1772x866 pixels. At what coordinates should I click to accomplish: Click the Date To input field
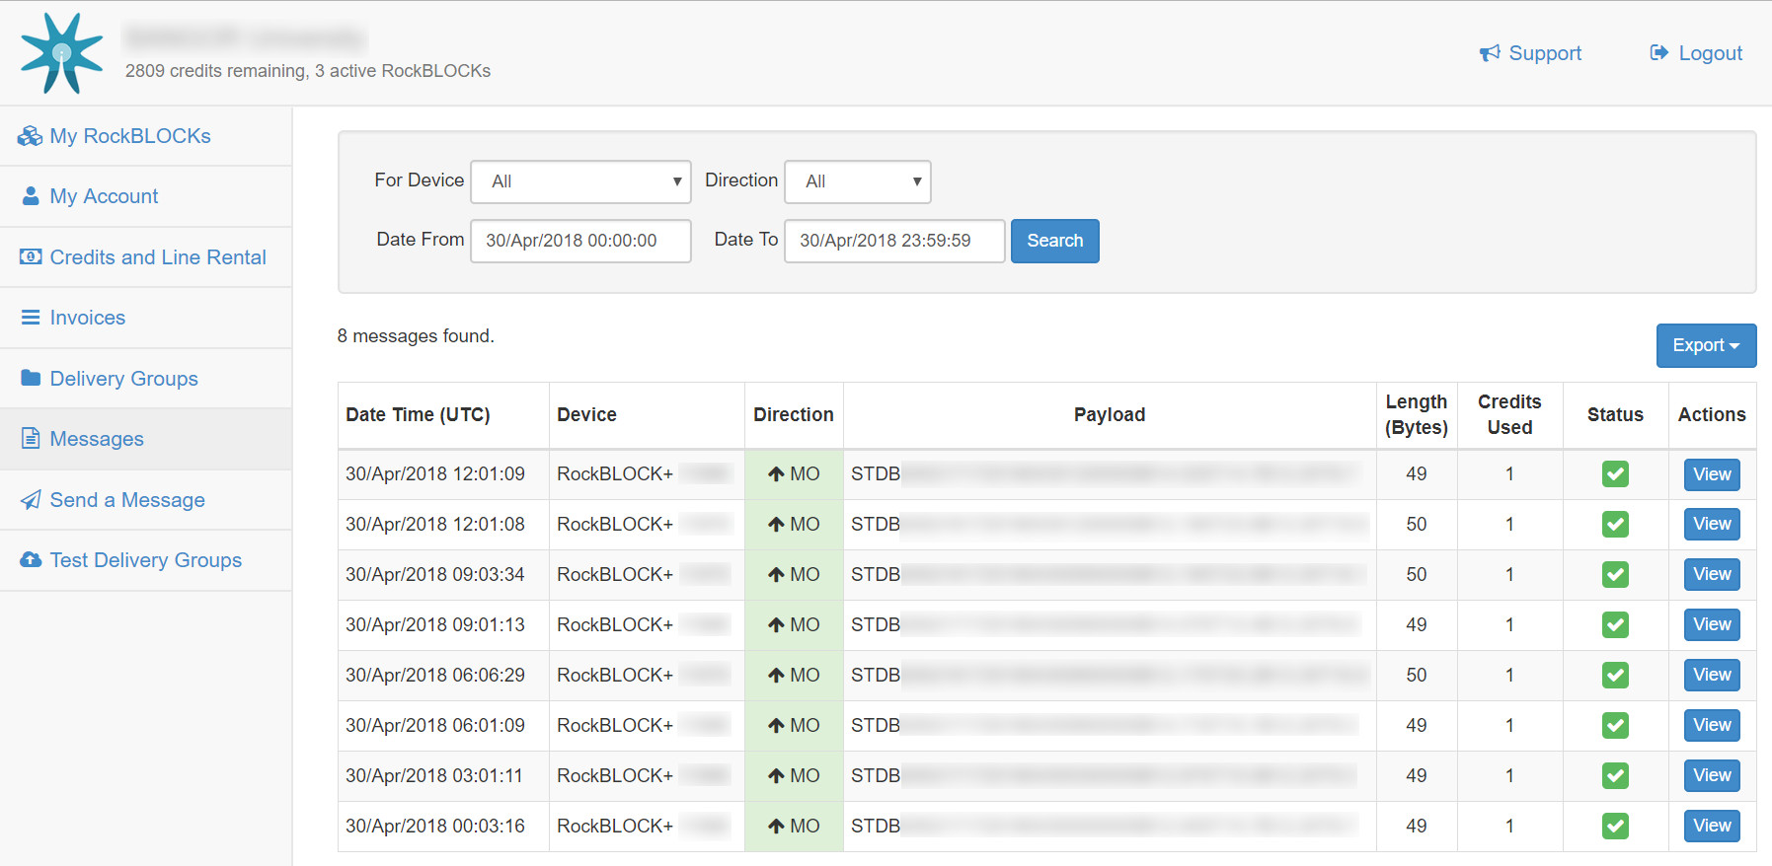click(x=894, y=241)
